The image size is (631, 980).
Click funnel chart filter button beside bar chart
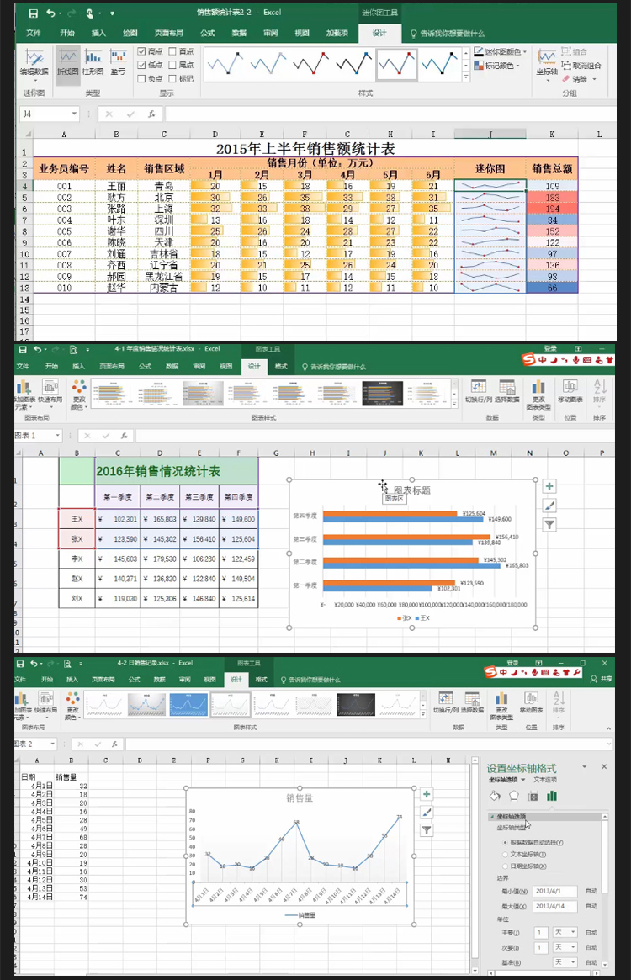549,525
